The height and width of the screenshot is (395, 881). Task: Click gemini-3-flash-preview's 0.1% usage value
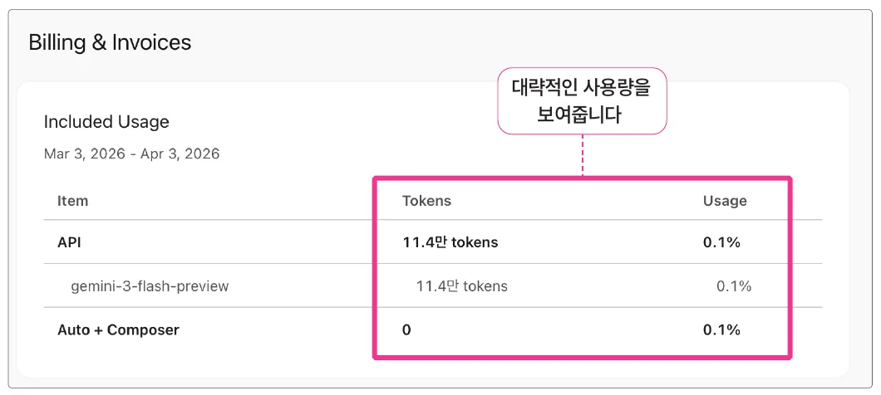tap(734, 286)
